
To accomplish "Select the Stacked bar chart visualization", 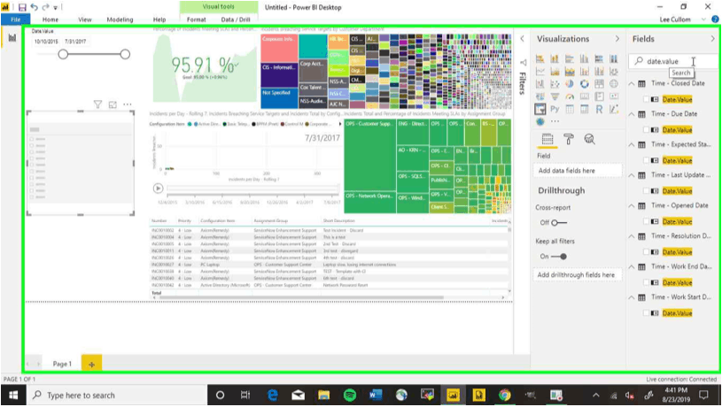I will (540, 59).
